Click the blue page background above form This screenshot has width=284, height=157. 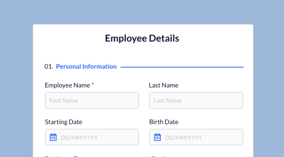(x=142, y=12)
